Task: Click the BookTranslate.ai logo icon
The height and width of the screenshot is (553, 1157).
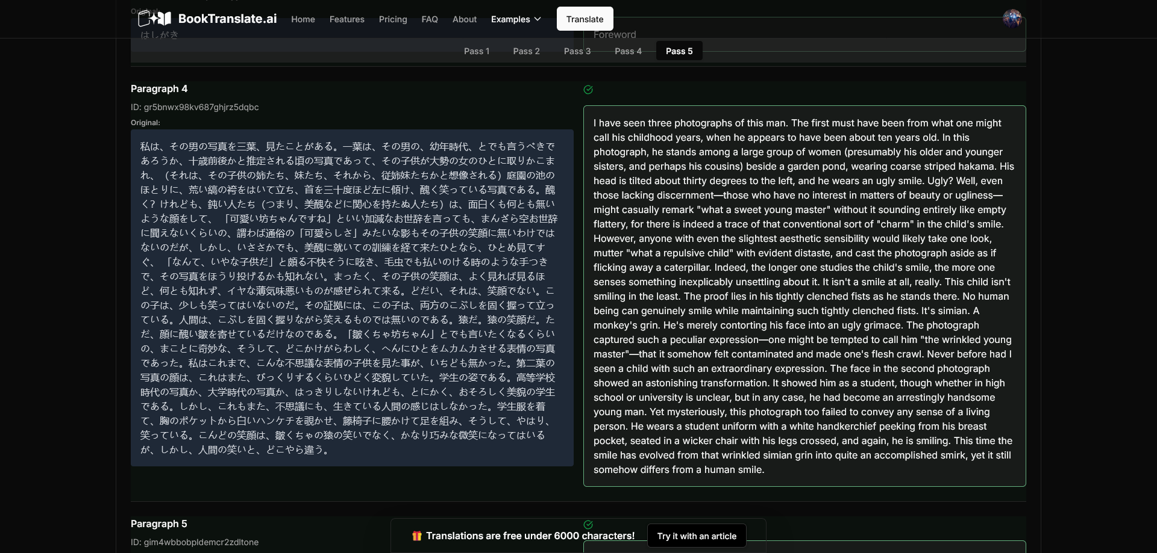Action: tap(155, 19)
